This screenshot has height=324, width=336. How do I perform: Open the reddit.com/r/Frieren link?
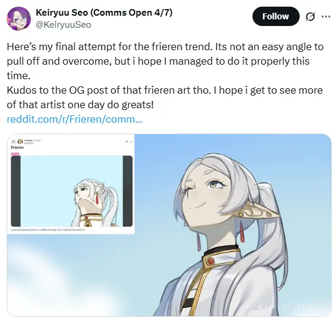click(74, 119)
